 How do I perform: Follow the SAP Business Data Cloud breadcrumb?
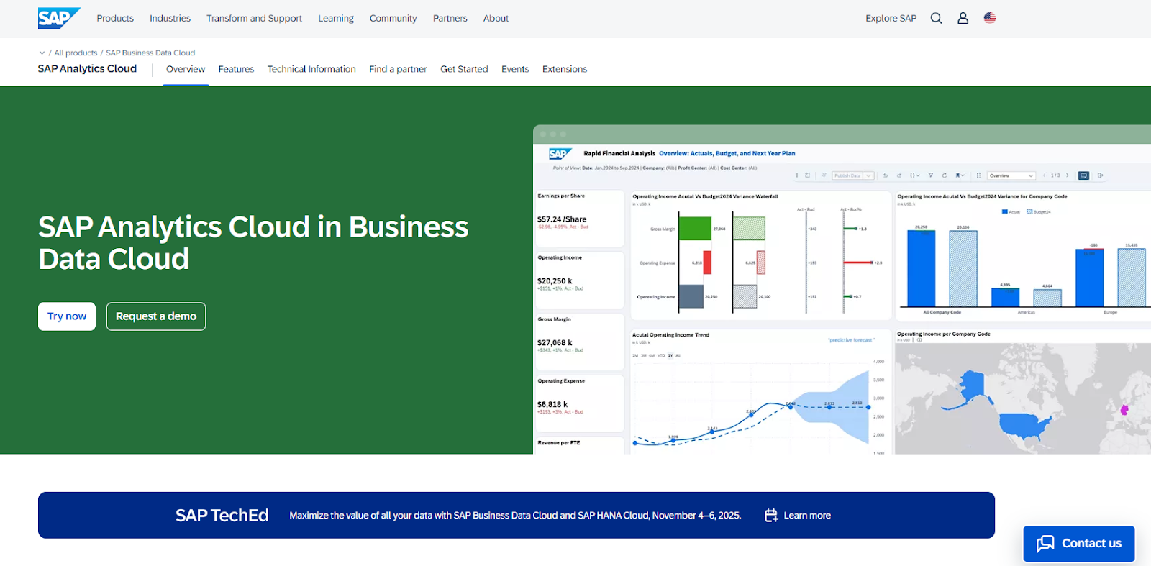click(150, 53)
